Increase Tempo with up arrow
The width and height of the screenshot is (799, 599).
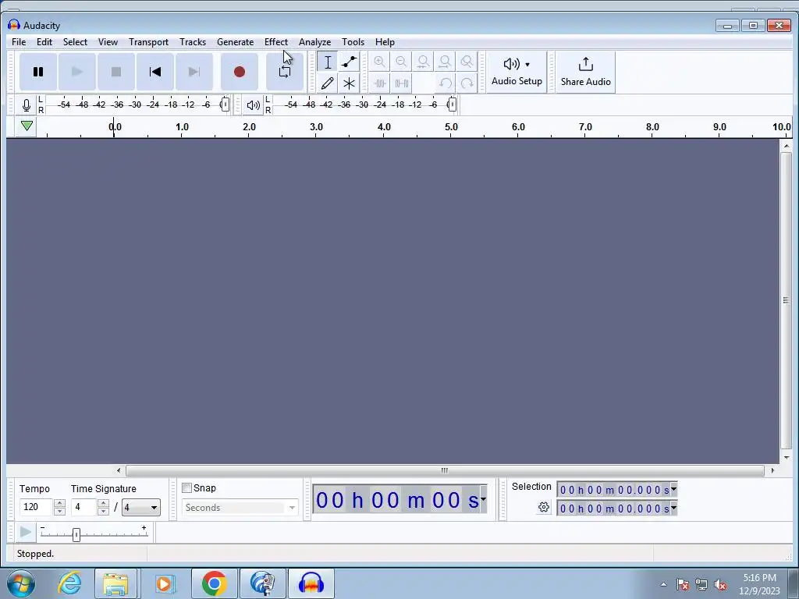pyautogui.click(x=59, y=503)
